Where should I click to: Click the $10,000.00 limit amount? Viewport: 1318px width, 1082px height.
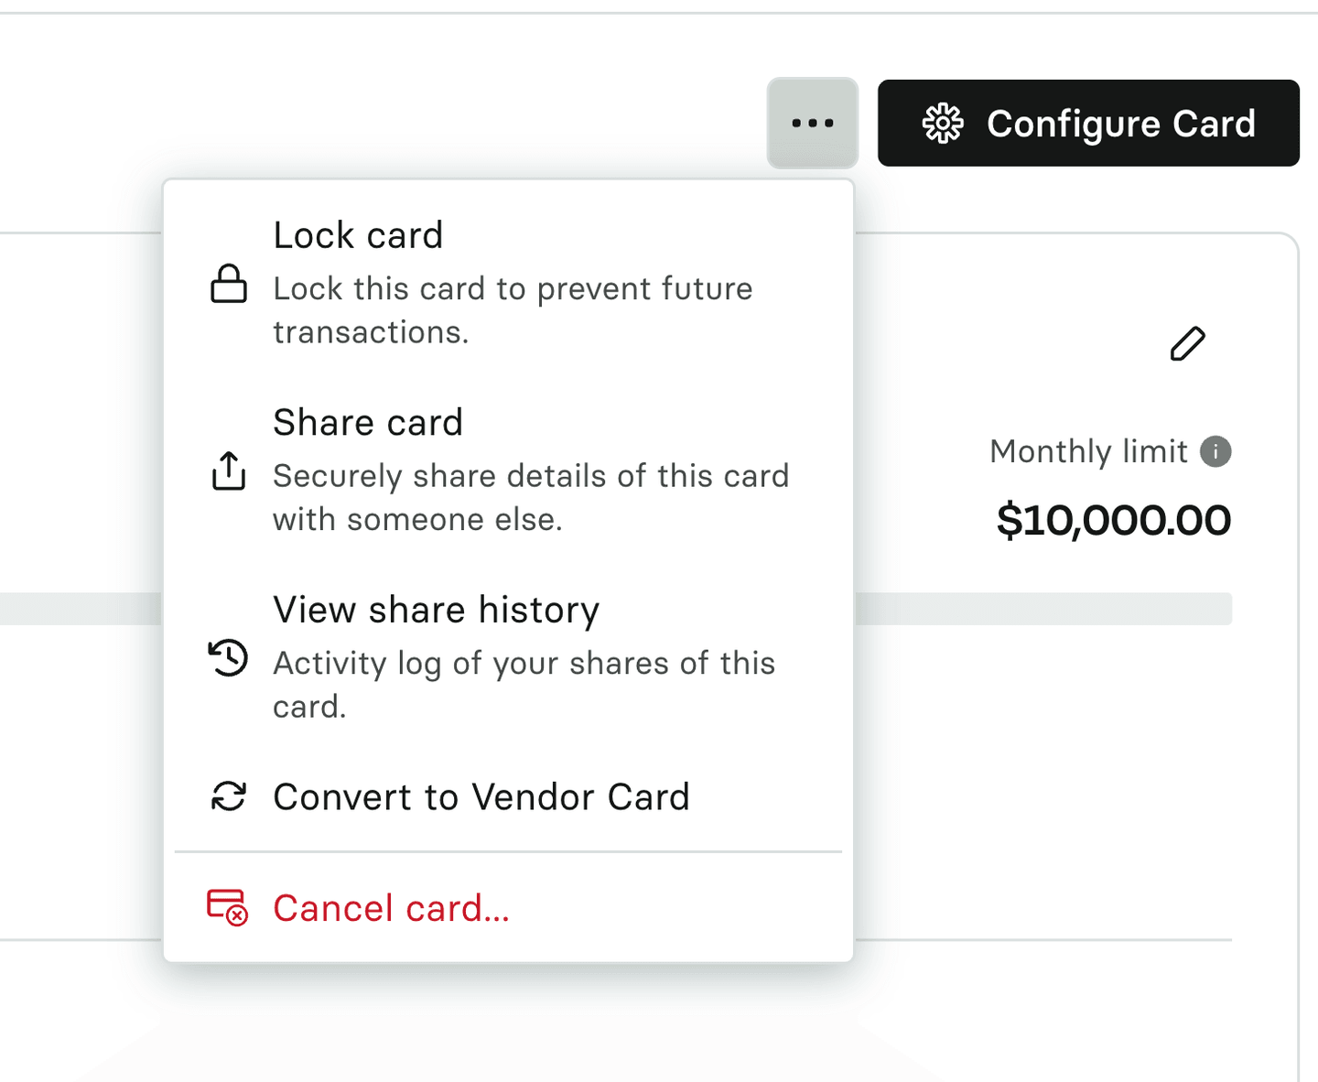tap(1113, 520)
